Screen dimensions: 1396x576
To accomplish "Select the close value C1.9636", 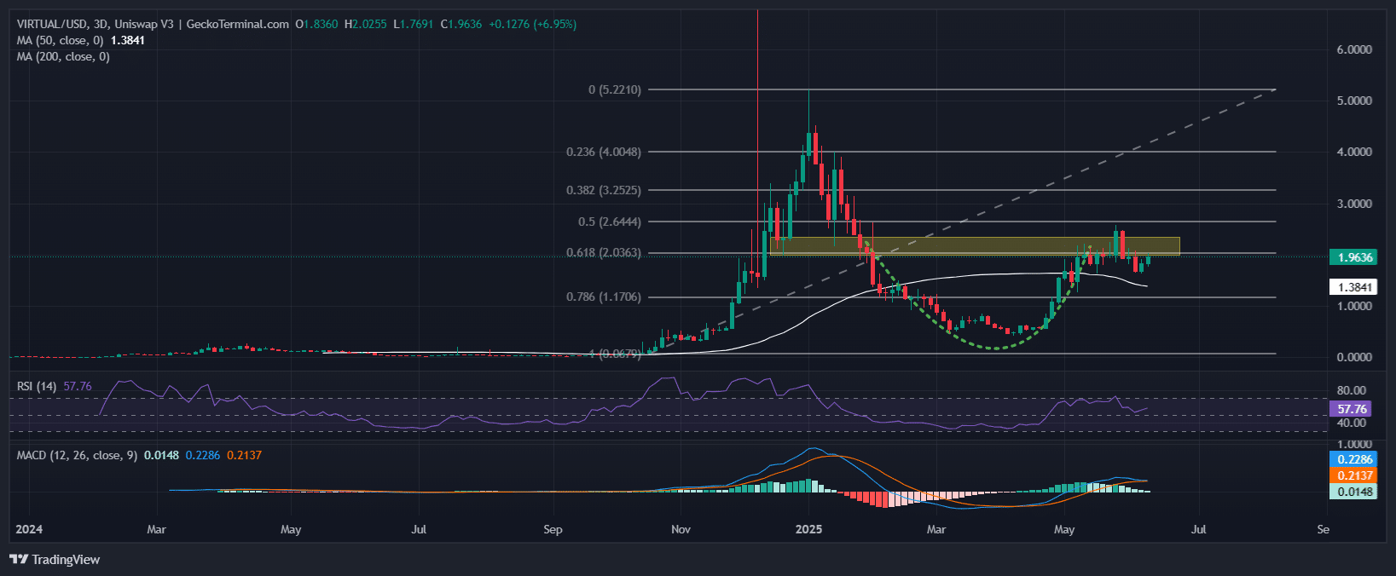I will pos(461,24).
